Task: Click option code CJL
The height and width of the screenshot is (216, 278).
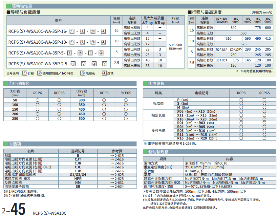Action: point(78,167)
